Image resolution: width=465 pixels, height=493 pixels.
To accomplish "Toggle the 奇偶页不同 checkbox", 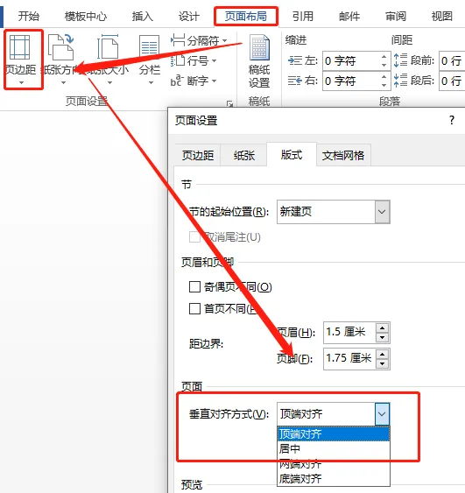I will [x=194, y=286].
